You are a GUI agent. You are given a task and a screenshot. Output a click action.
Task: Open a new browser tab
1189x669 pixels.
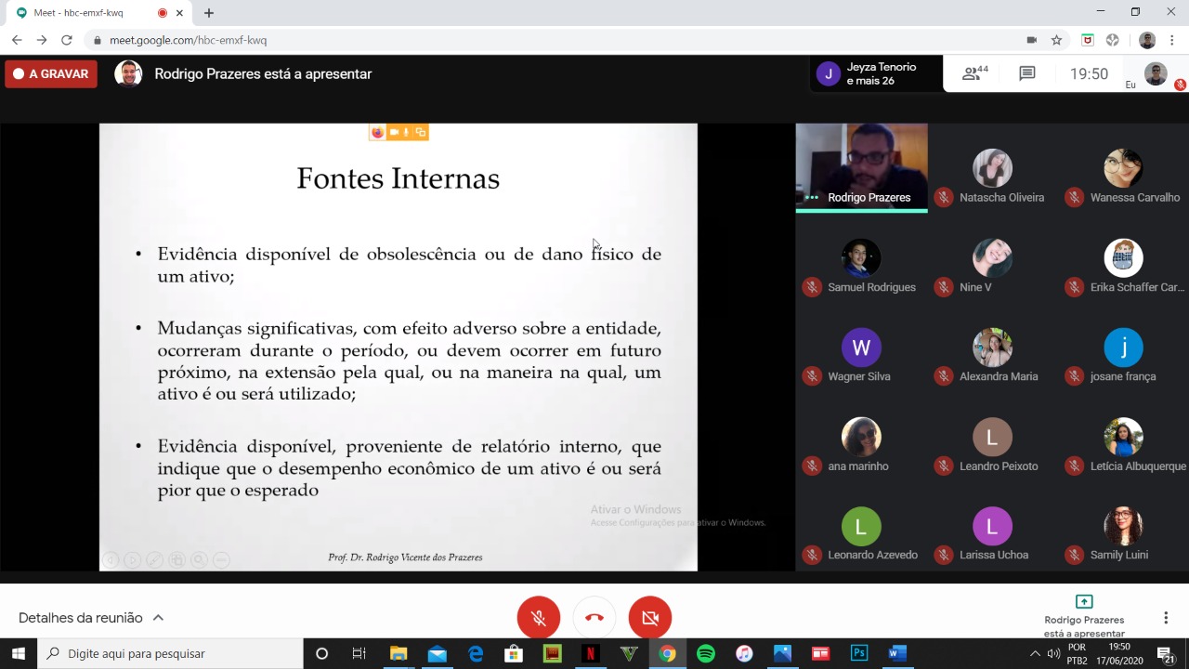tap(209, 13)
